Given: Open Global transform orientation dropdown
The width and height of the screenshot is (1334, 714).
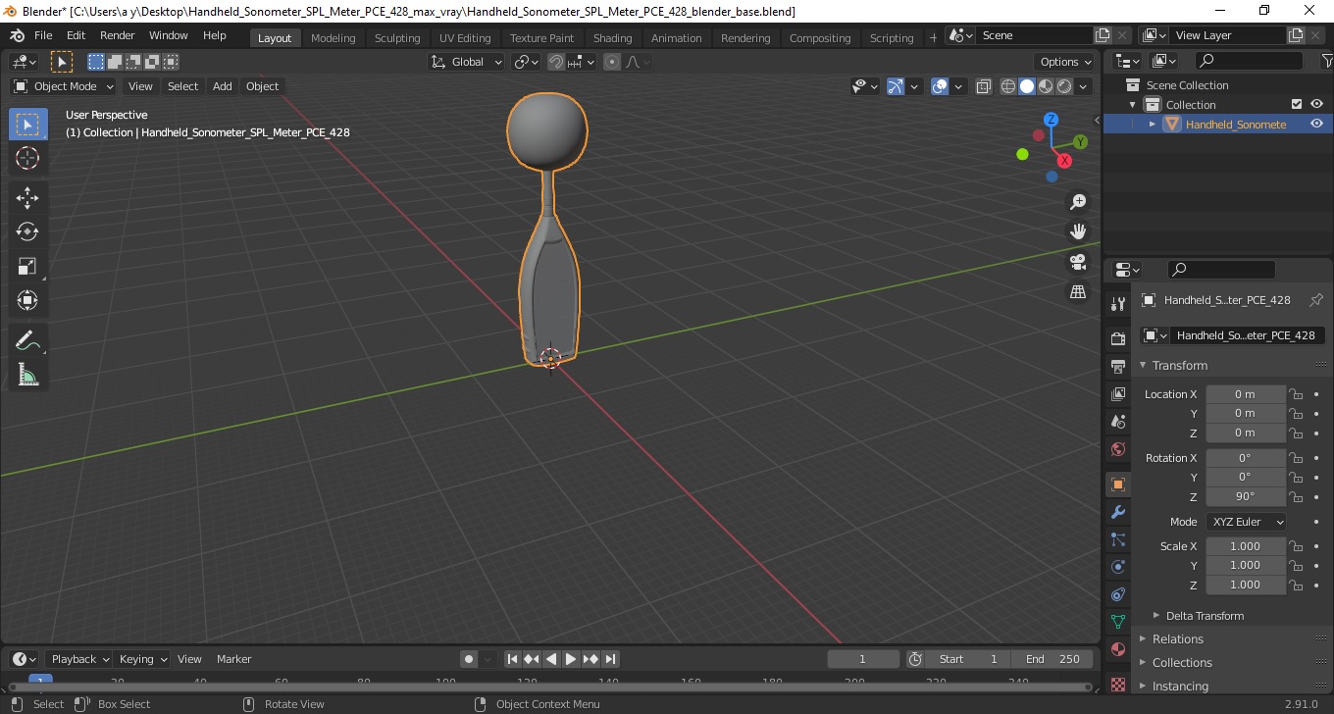Looking at the screenshot, I should [x=467, y=62].
